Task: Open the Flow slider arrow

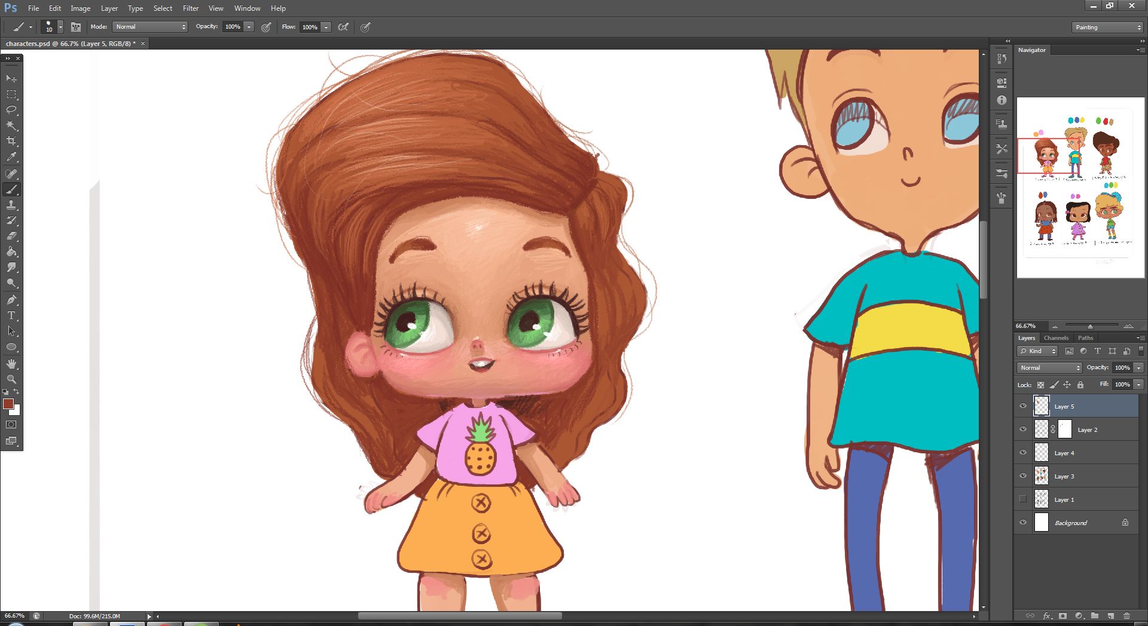Action: click(326, 27)
